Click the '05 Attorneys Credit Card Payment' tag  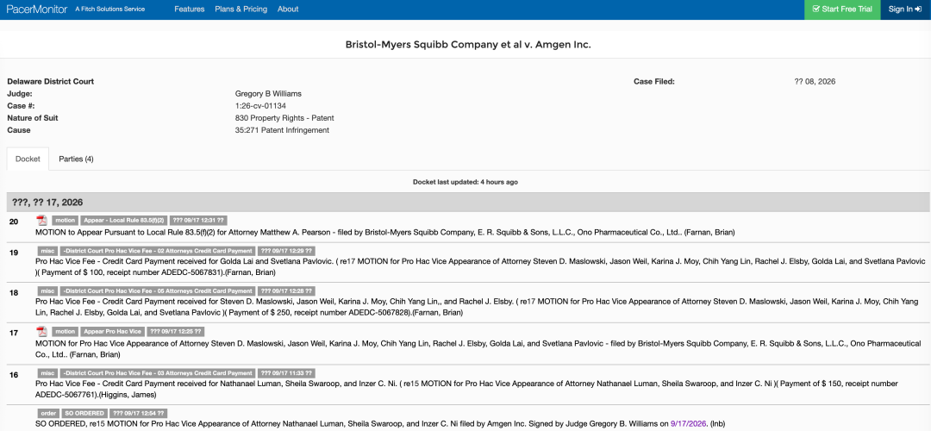(158, 290)
